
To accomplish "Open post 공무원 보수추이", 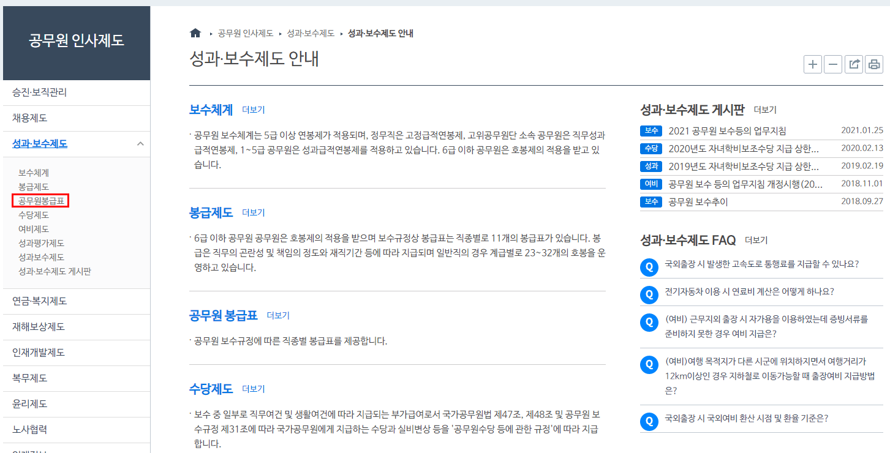I will tap(698, 202).
